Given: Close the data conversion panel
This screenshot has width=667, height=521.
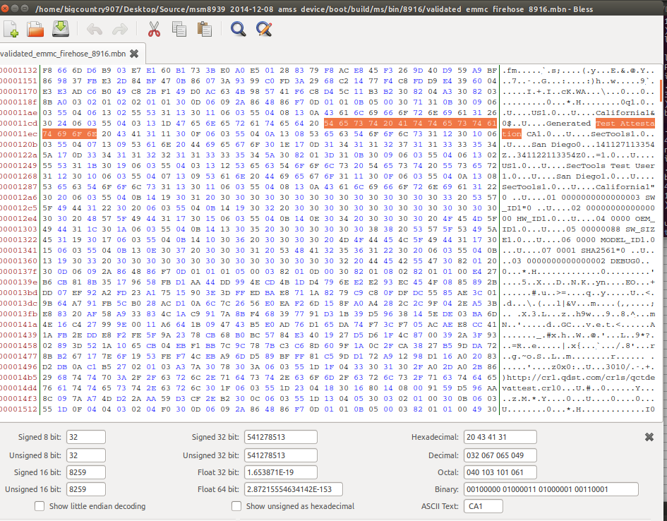Looking at the screenshot, I should pyautogui.click(x=649, y=437).
